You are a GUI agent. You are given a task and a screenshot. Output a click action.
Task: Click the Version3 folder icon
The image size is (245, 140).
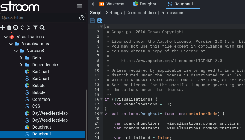(22, 51)
